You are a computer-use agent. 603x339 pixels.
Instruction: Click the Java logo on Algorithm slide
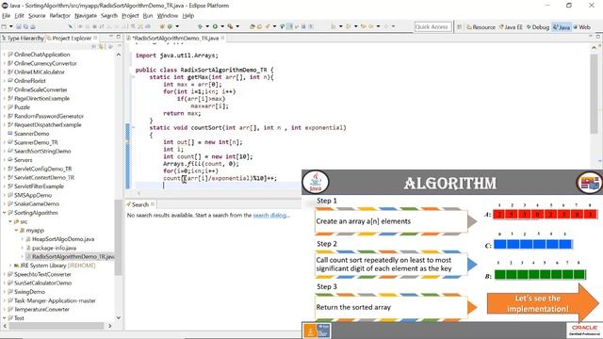tap(316, 182)
